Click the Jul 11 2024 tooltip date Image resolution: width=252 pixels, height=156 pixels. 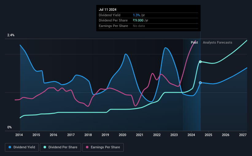[x=107, y=10]
